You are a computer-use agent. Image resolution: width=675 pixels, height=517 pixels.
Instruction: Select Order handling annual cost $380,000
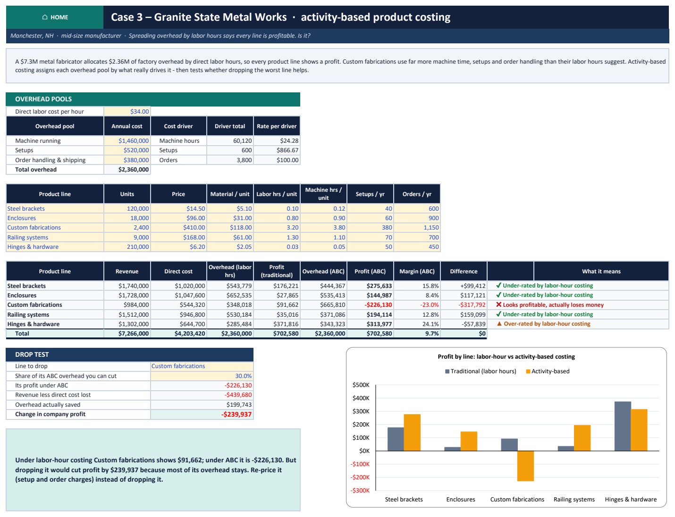tap(127, 160)
